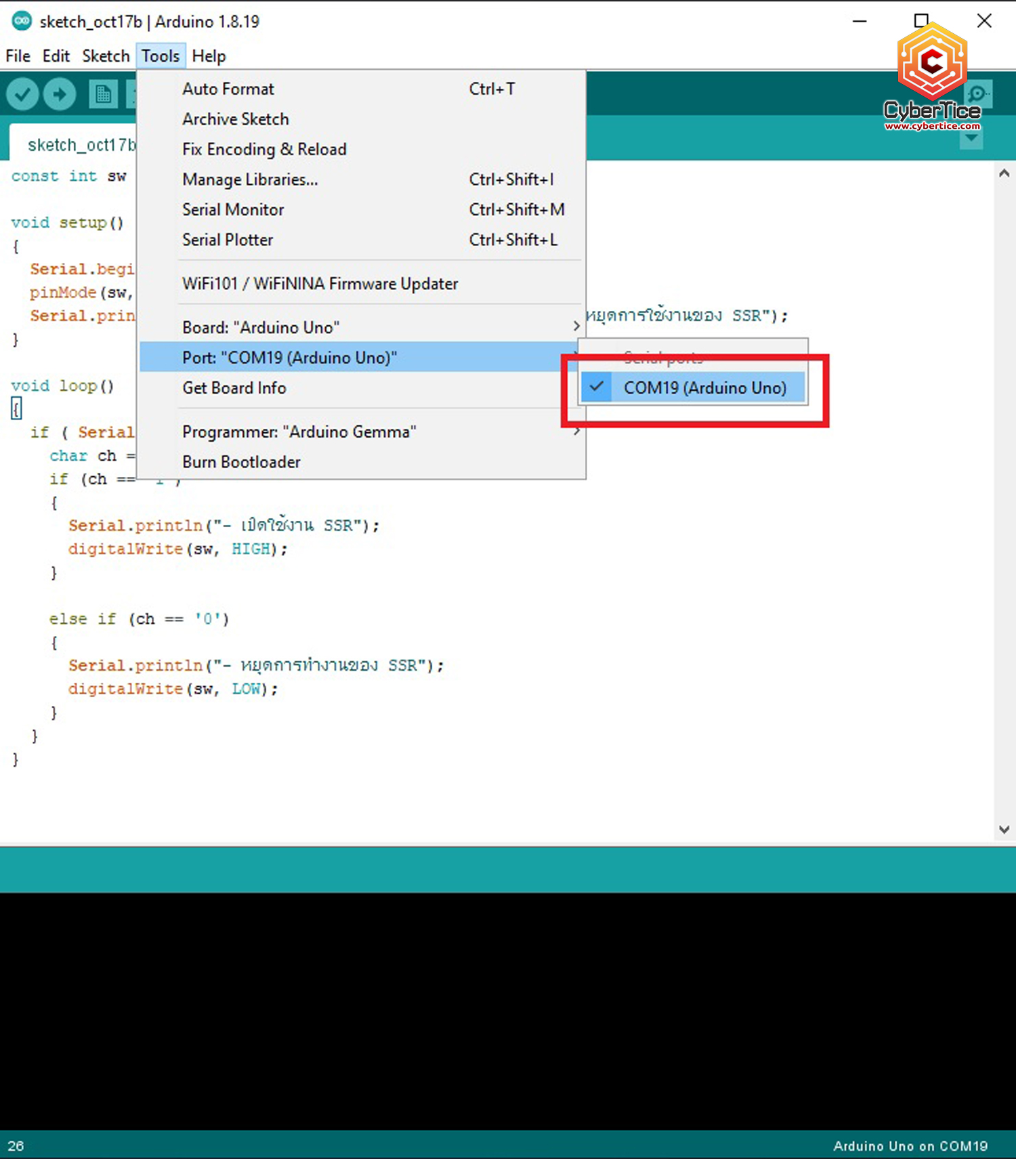1016x1159 pixels.
Task: Minimize the Arduino window
Action: [860, 21]
